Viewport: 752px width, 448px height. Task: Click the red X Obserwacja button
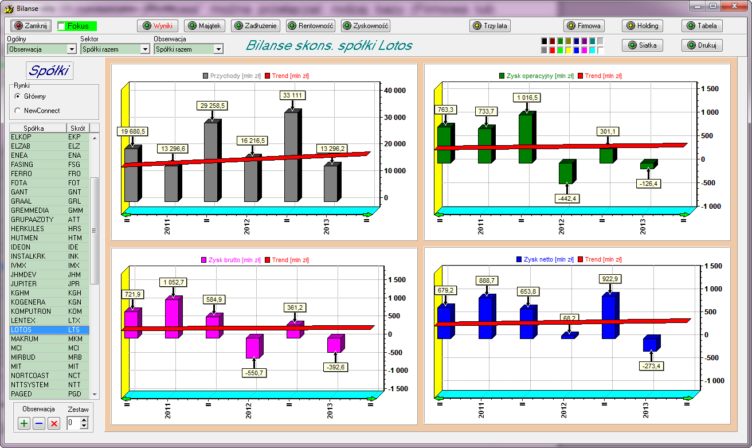tap(54, 423)
